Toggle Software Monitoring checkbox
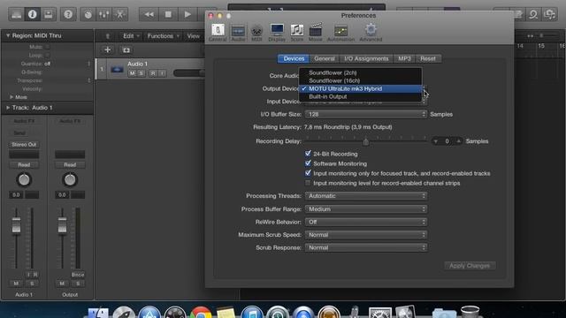The height and width of the screenshot is (318, 566). click(308, 163)
